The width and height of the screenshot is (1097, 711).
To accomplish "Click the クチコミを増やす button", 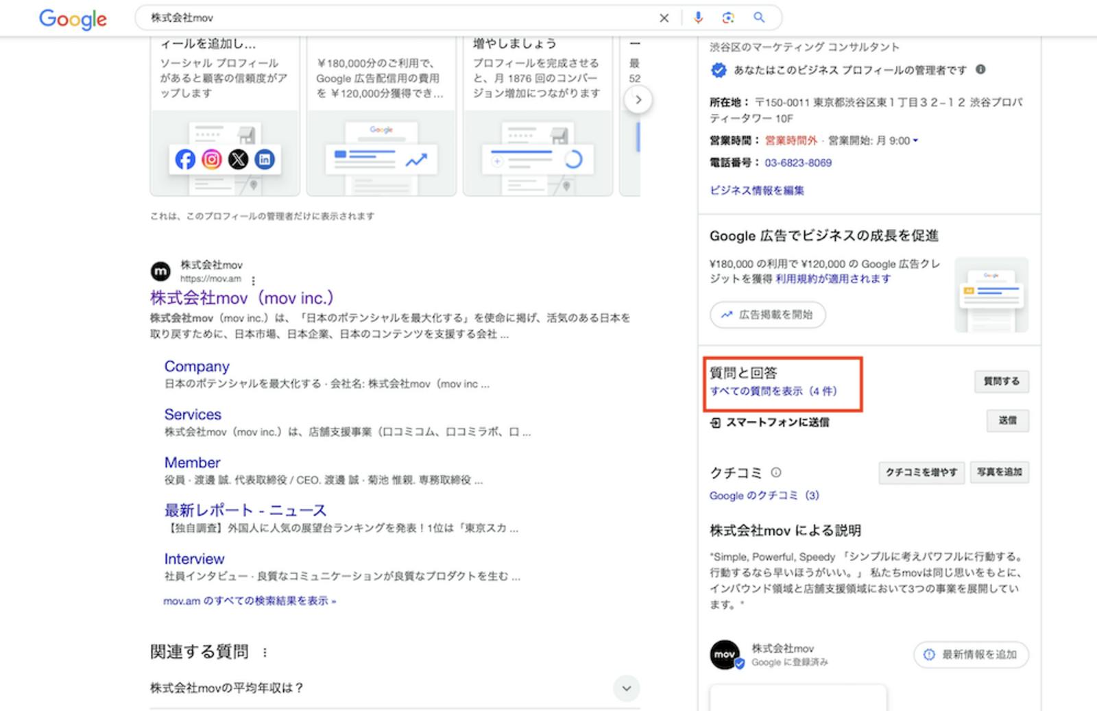I will coord(921,472).
